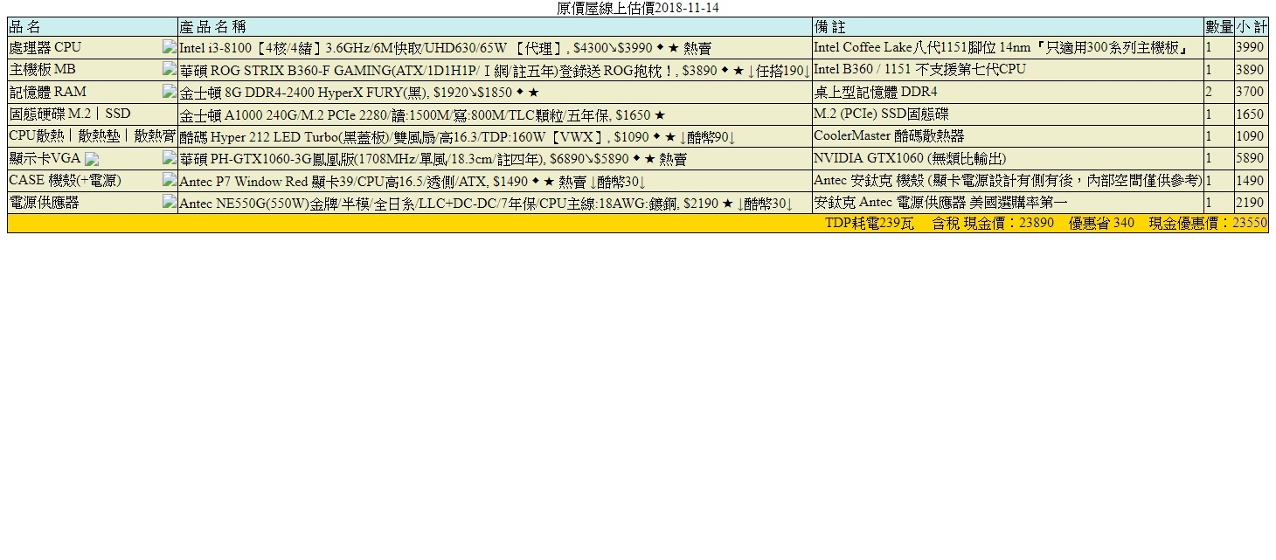1276x560 pixels.
Task: Click the 產品名稱 column header
Action: pos(495,26)
